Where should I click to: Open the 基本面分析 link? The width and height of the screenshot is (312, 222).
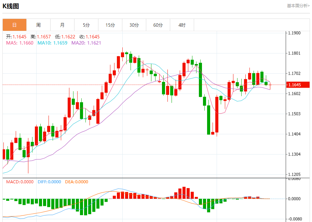(x=298, y=6)
